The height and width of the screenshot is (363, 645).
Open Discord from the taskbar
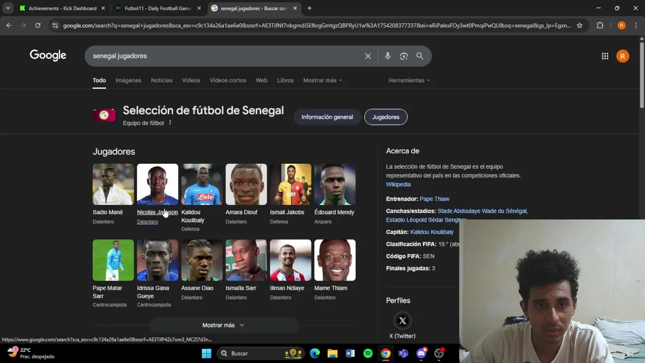pyautogui.click(x=421, y=353)
